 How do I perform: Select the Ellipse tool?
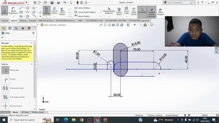click(34, 12)
